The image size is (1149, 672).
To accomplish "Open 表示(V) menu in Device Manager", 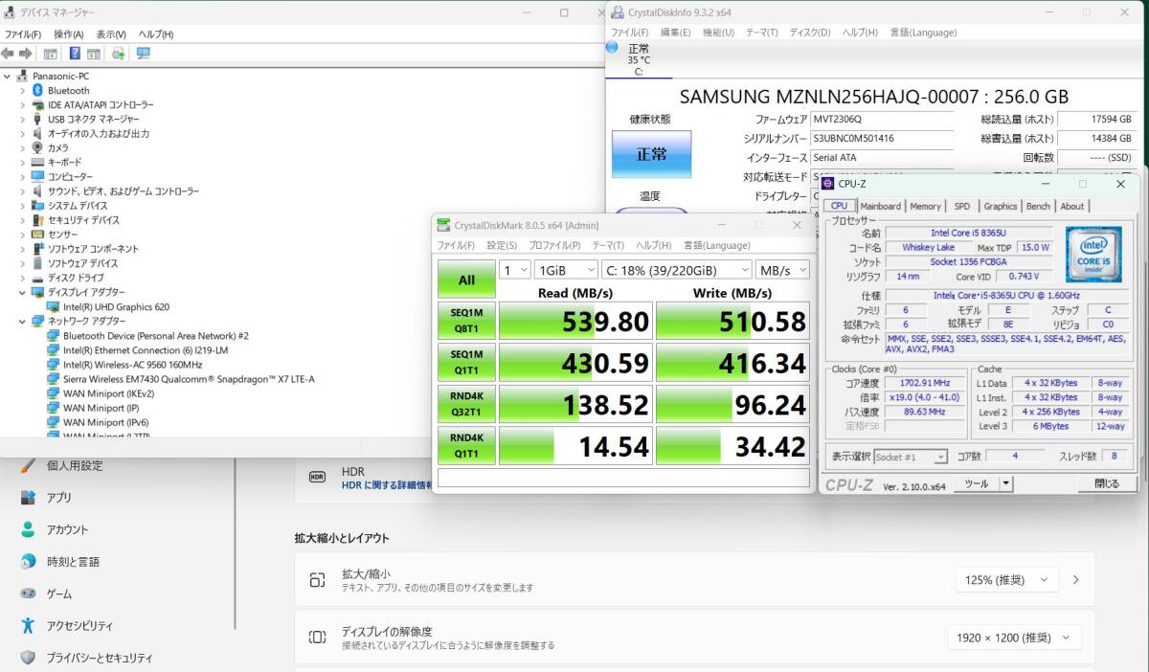I will click(x=112, y=34).
